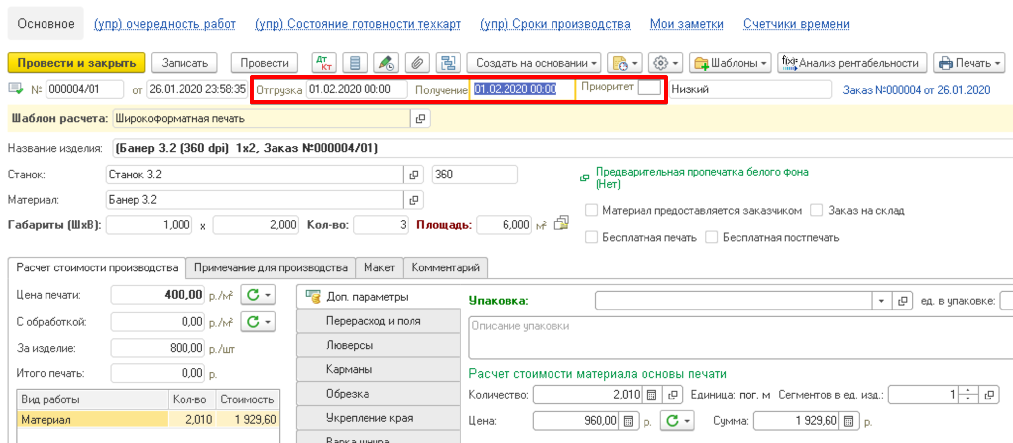Open Расчет стоимости производства tab
This screenshot has height=443, width=1013.
97,267
